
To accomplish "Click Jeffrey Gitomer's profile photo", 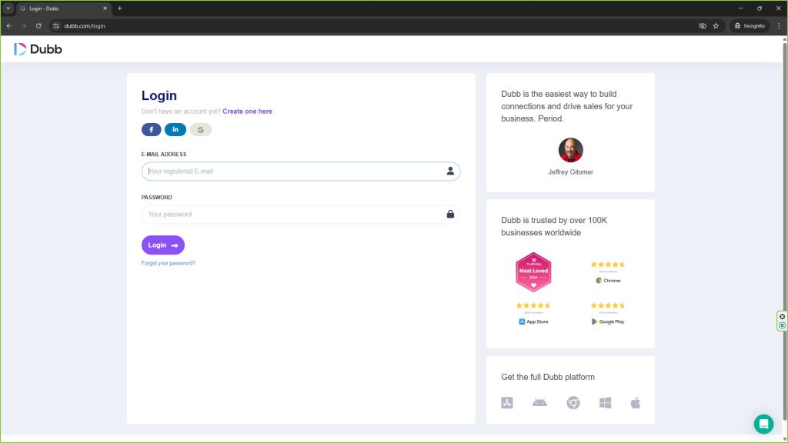I will click(570, 150).
